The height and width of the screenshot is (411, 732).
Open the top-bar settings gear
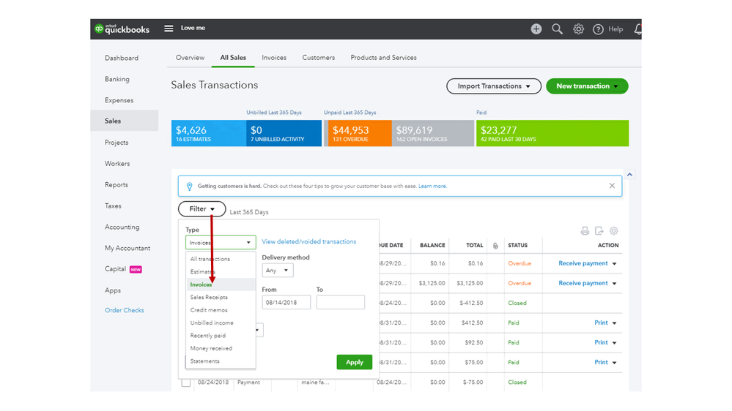click(x=578, y=29)
